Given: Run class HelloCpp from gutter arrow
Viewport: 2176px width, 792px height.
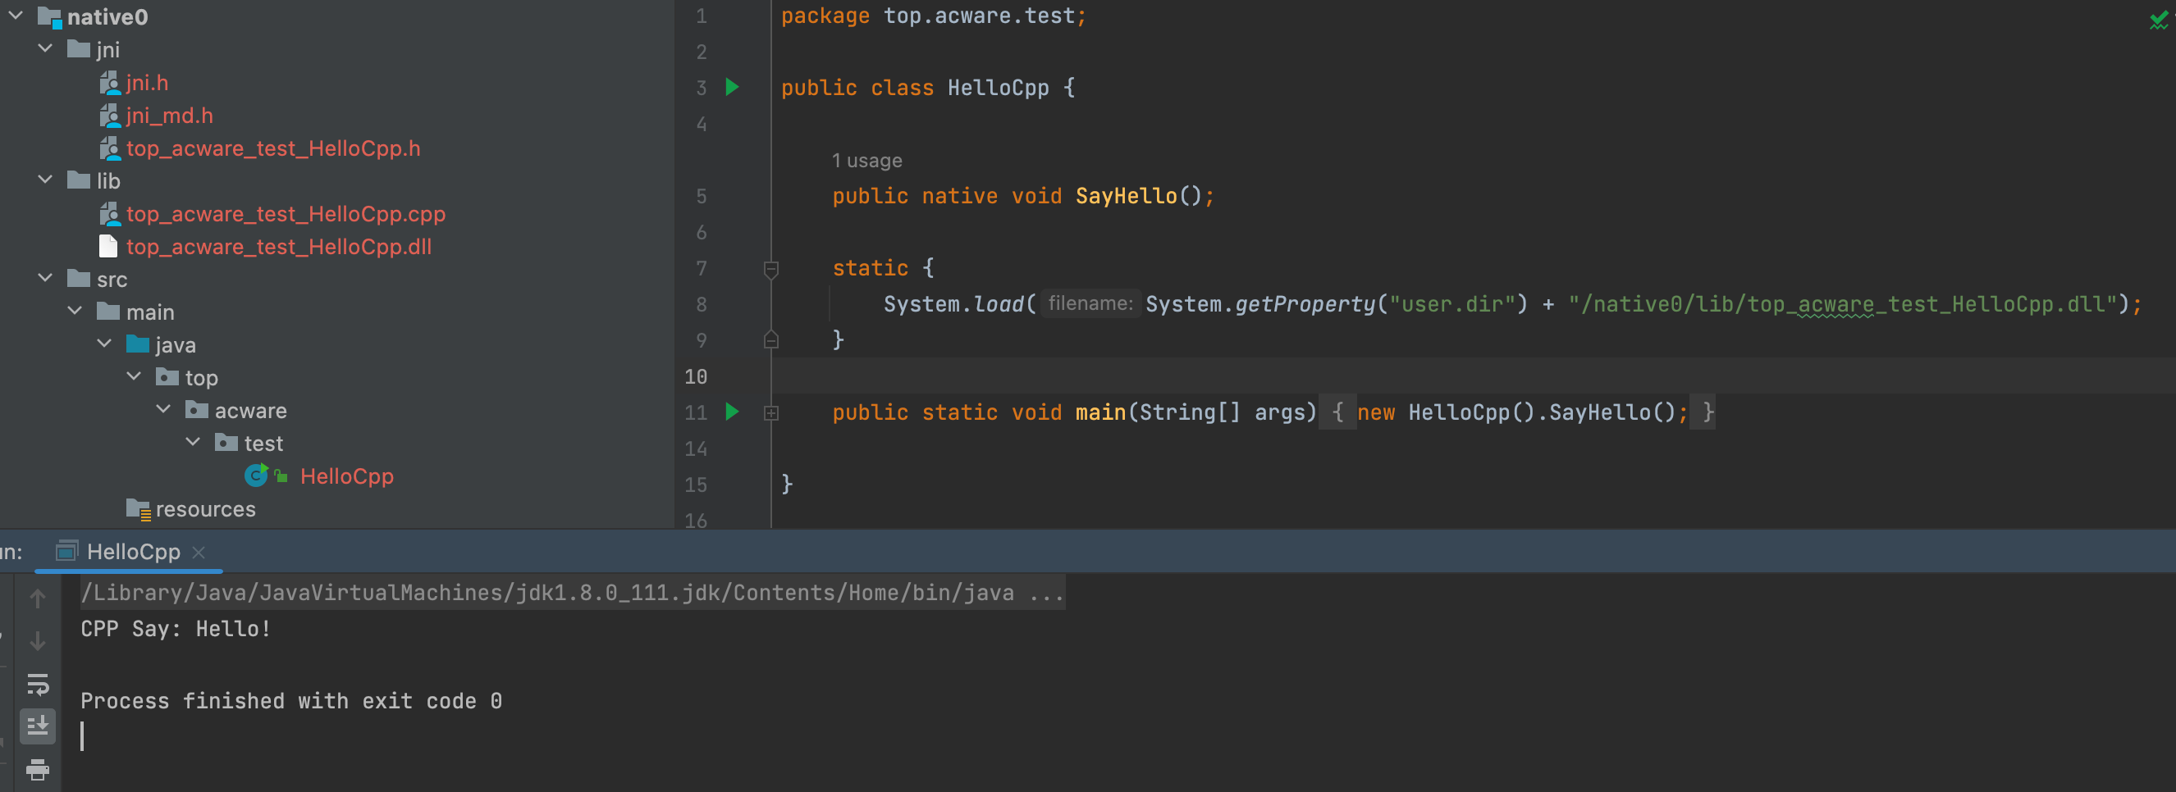Looking at the screenshot, I should click(x=733, y=87).
